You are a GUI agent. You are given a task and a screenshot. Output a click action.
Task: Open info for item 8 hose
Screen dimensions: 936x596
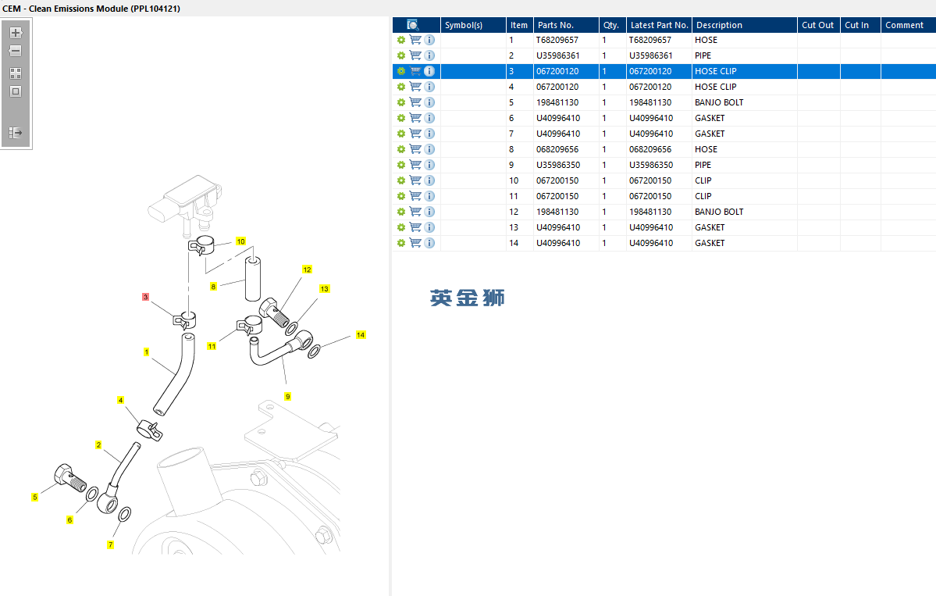click(x=429, y=149)
